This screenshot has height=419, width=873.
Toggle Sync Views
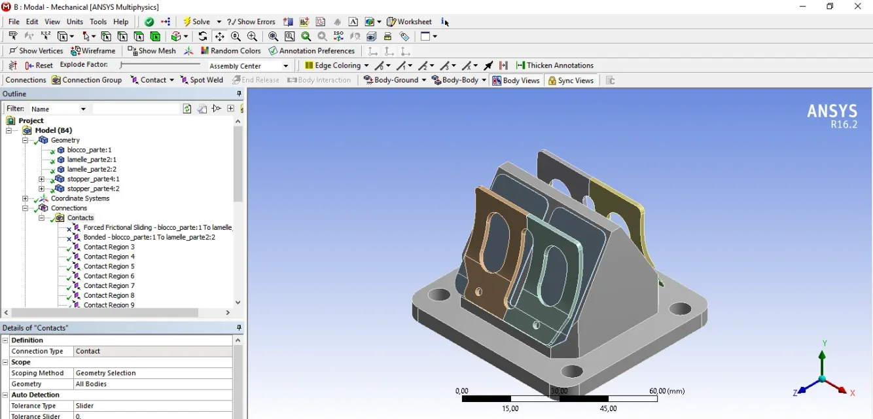pyautogui.click(x=571, y=81)
